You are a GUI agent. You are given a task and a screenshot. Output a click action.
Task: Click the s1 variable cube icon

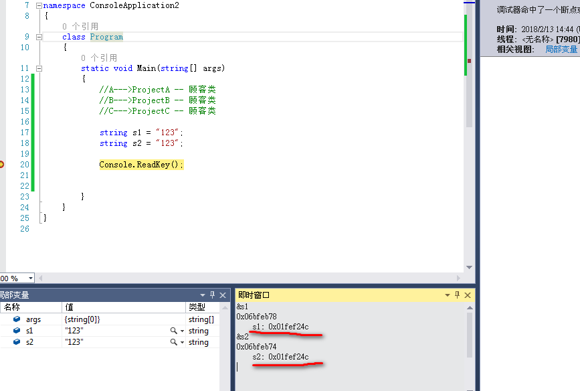tap(17, 330)
